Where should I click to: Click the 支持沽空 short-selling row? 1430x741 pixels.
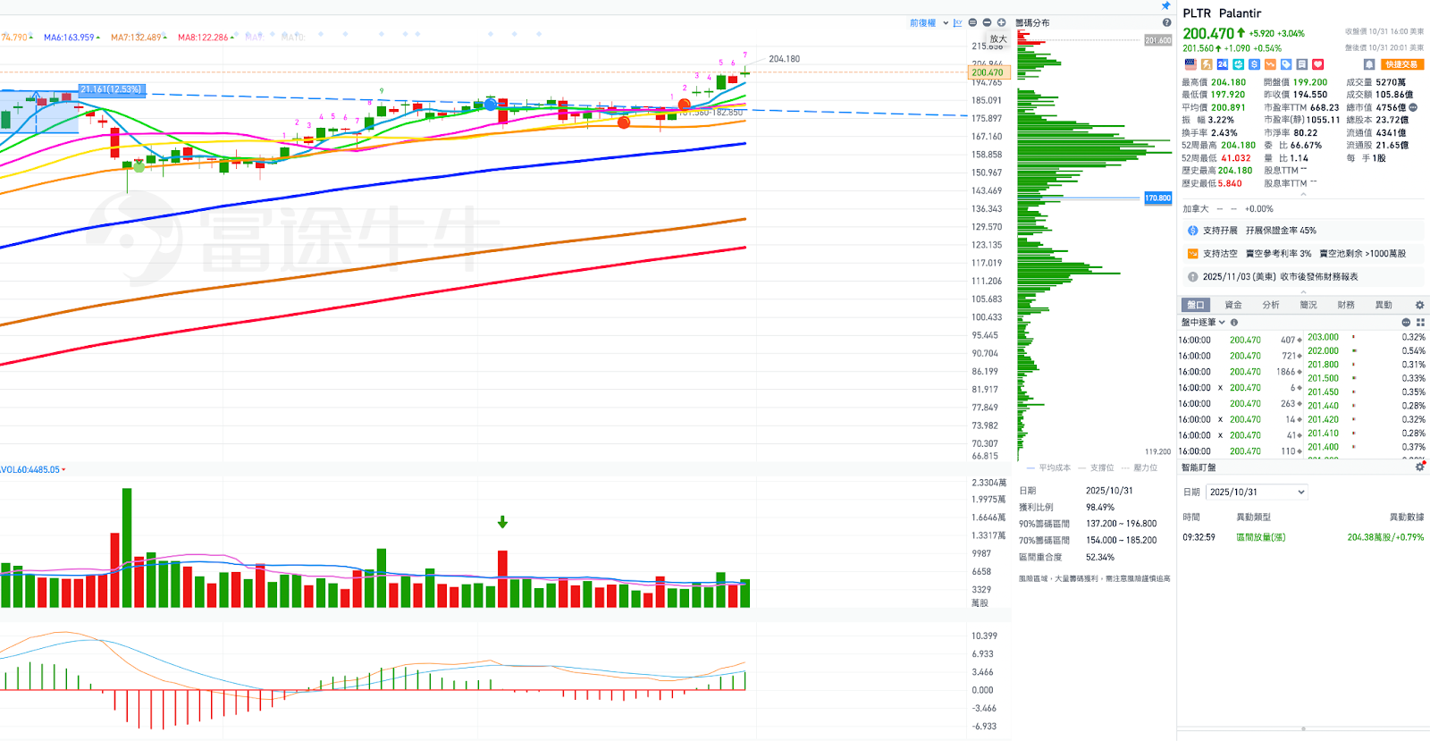point(1303,254)
